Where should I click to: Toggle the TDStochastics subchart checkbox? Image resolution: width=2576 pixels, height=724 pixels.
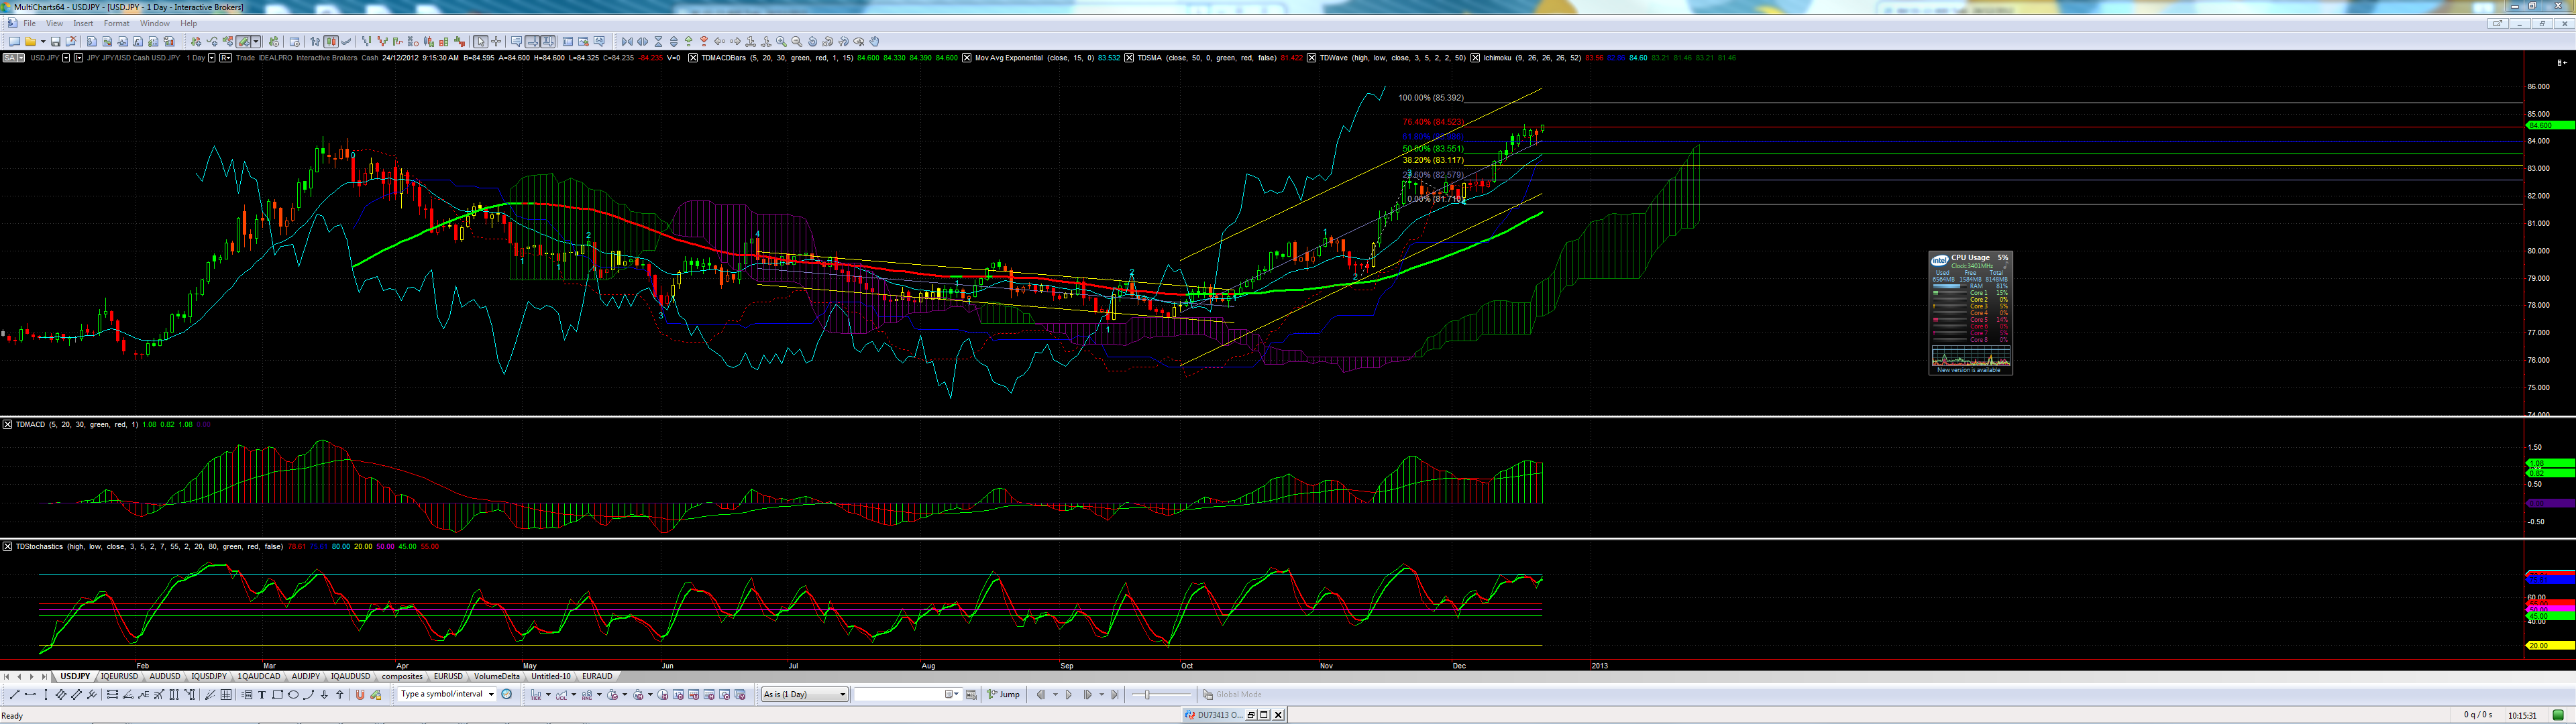pyautogui.click(x=8, y=547)
